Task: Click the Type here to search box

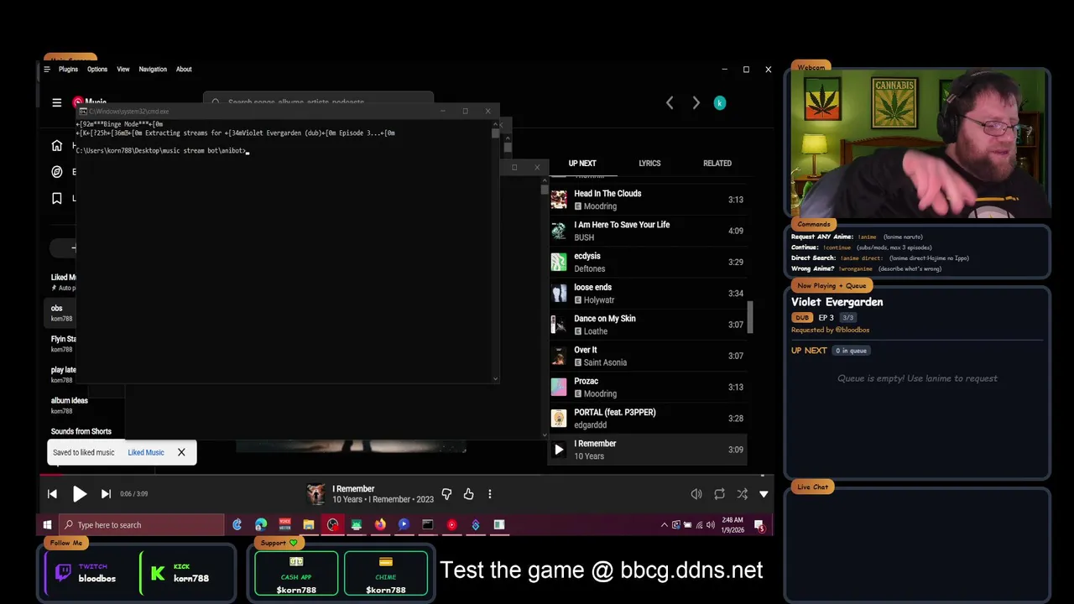Action: (142, 525)
